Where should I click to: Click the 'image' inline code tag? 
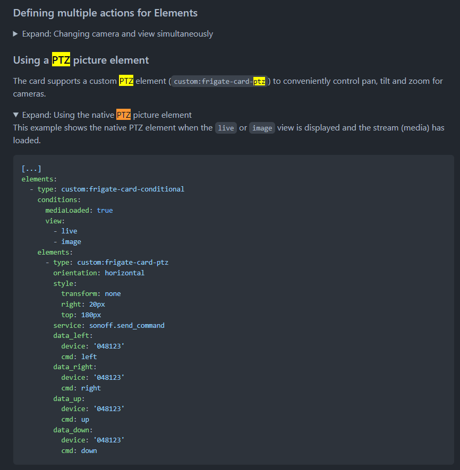[262, 128]
